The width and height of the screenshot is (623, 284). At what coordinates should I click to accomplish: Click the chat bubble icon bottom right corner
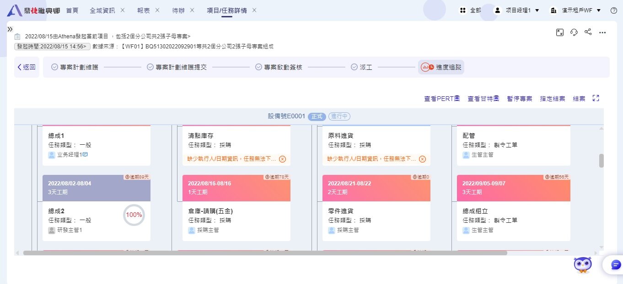pos(615,264)
